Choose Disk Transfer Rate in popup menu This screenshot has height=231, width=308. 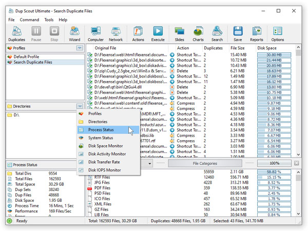108,162
